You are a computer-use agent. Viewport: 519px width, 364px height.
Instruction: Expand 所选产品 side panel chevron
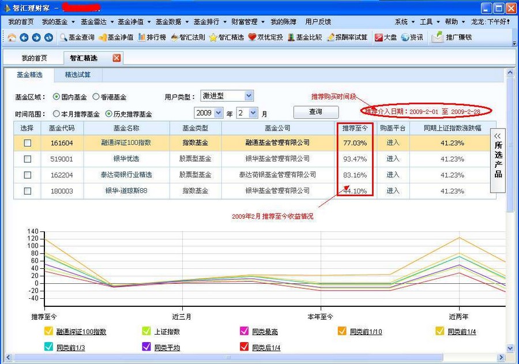497,136
